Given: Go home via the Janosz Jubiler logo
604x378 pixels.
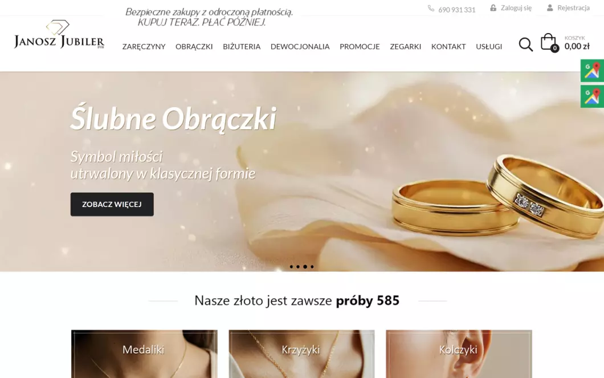Looking at the screenshot, I should pos(59,35).
